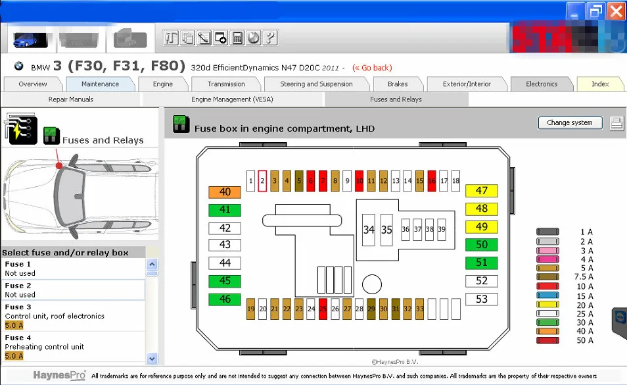Click the printer icon beside Change system
This screenshot has width=627, height=385.
(x=616, y=123)
